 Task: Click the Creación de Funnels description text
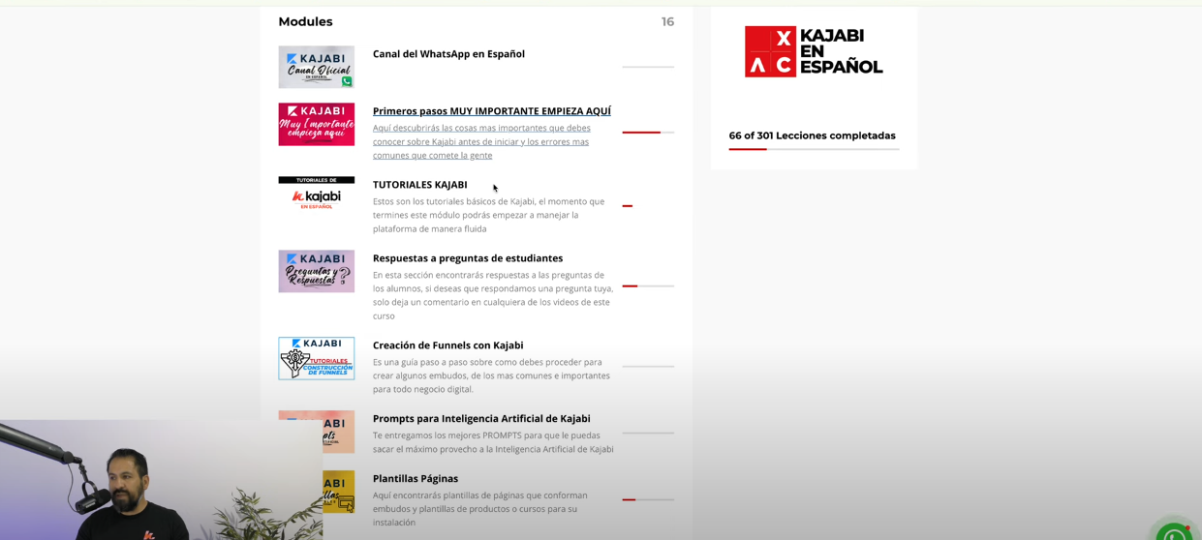492,375
